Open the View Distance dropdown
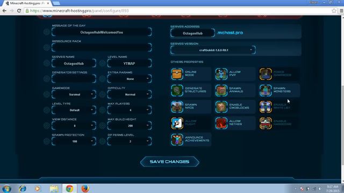344x193 pixels. [74, 126]
